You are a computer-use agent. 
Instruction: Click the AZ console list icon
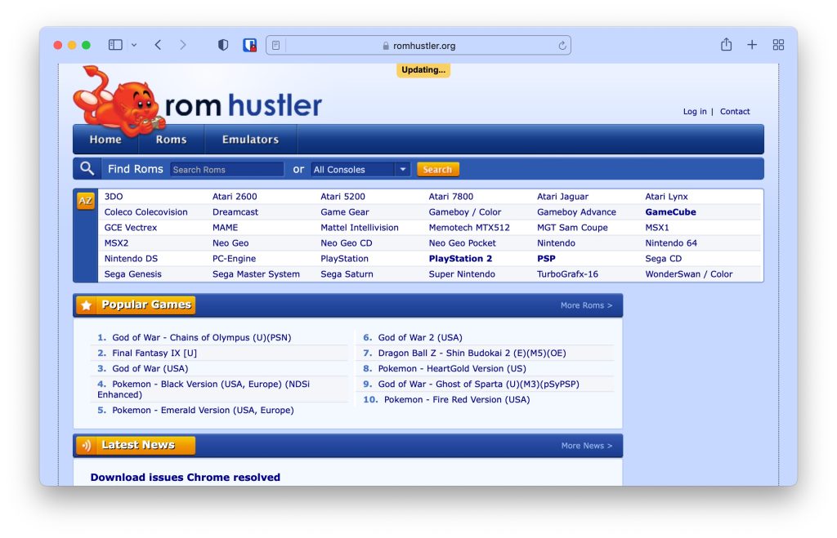[85, 201]
